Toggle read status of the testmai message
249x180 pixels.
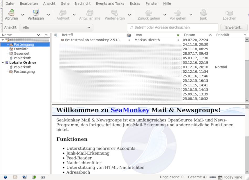(x=178, y=40)
